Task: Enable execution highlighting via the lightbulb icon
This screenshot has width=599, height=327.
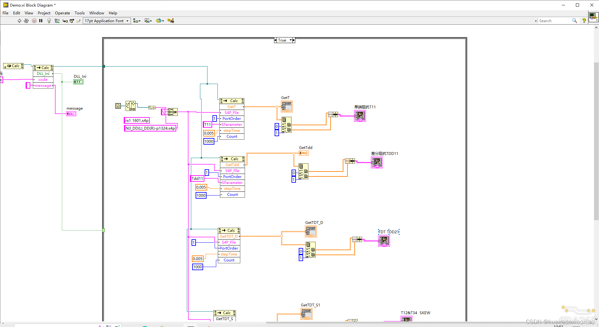Action: click(x=49, y=21)
